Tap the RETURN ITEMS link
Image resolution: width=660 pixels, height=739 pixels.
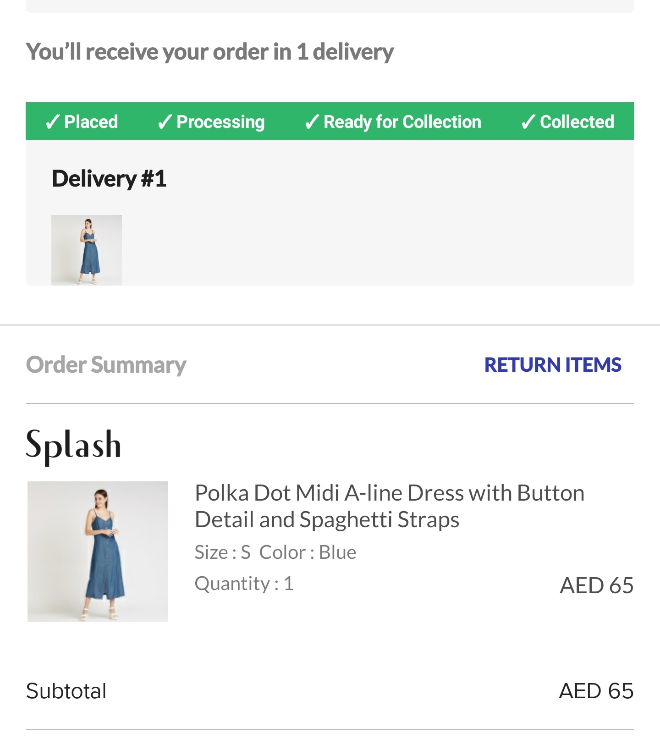tap(553, 365)
